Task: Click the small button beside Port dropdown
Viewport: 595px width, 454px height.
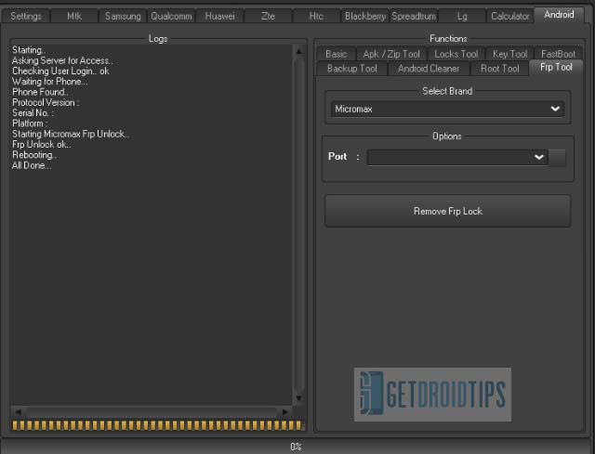Action: 558,157
